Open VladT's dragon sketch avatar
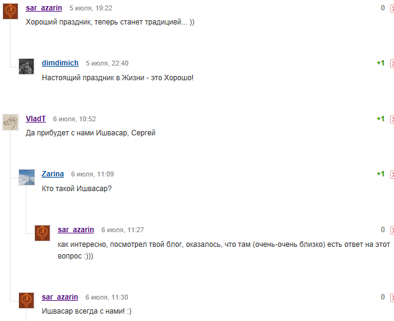 (x=10, y=122)
